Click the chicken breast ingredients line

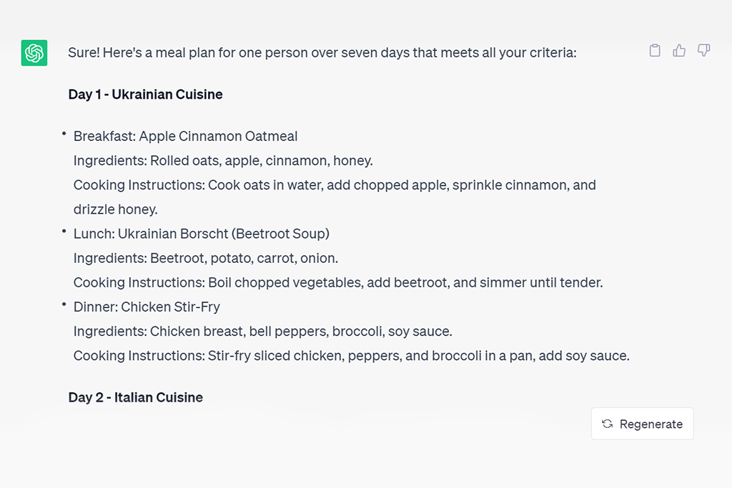pyautogui.click(x=262, y=332)
